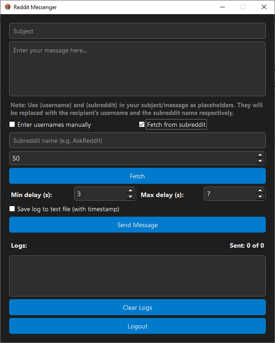Toggle 'Save log to text file' checkbox
275x343 pixels.
[12, 209]
